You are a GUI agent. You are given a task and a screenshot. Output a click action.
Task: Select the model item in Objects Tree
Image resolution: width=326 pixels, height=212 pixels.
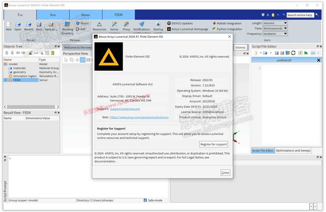pos(13,64)
